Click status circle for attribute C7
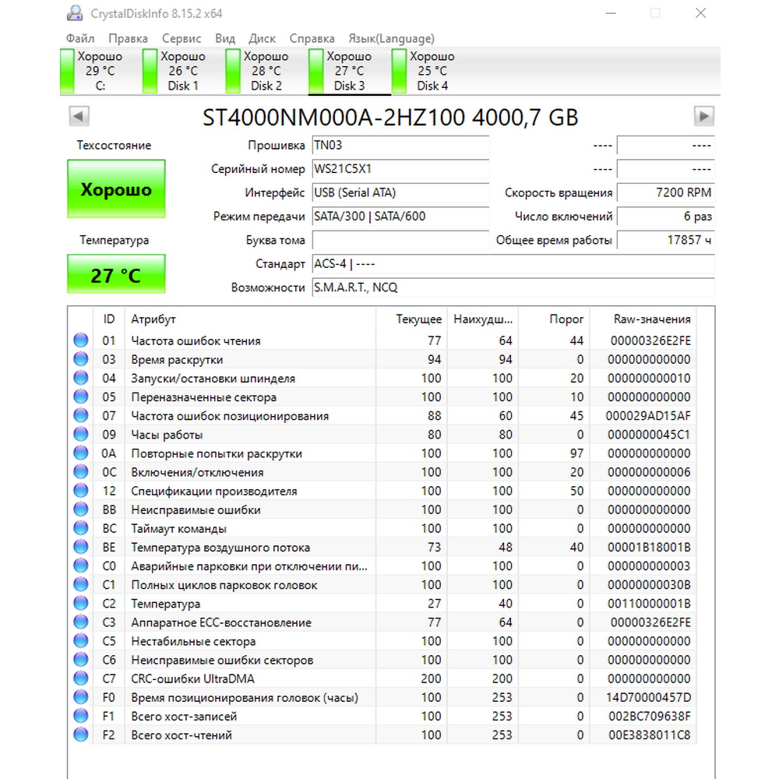This screenshot has height=779, width=779. (80, 679)
